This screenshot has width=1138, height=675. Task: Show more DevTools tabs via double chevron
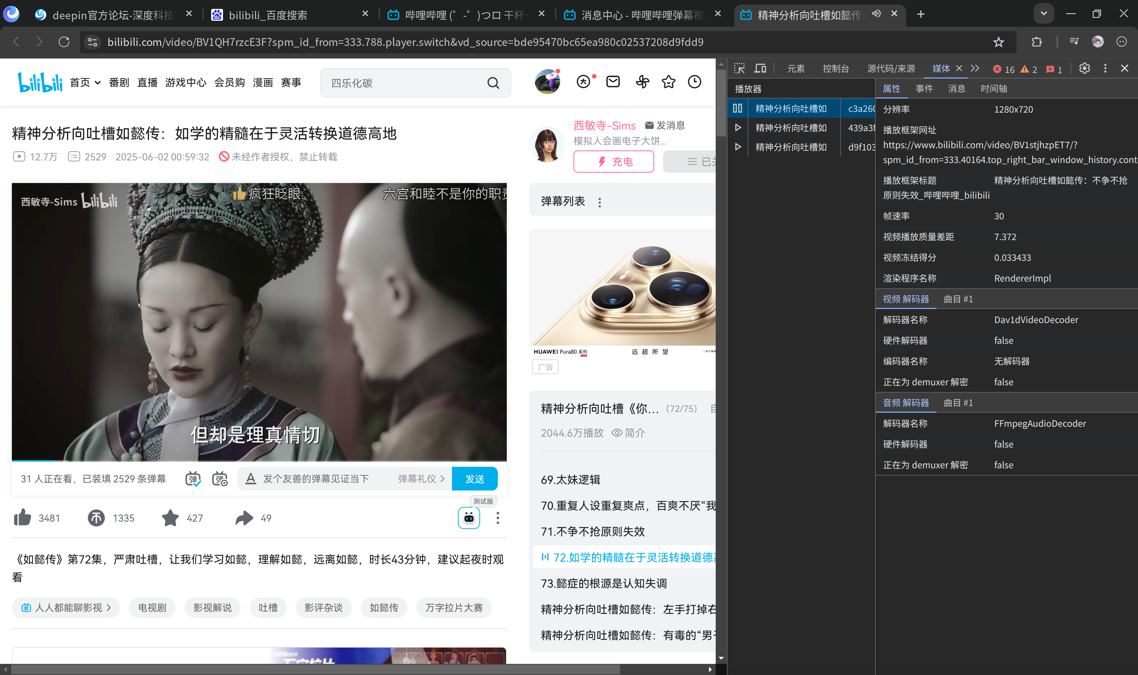coord(975,68)
